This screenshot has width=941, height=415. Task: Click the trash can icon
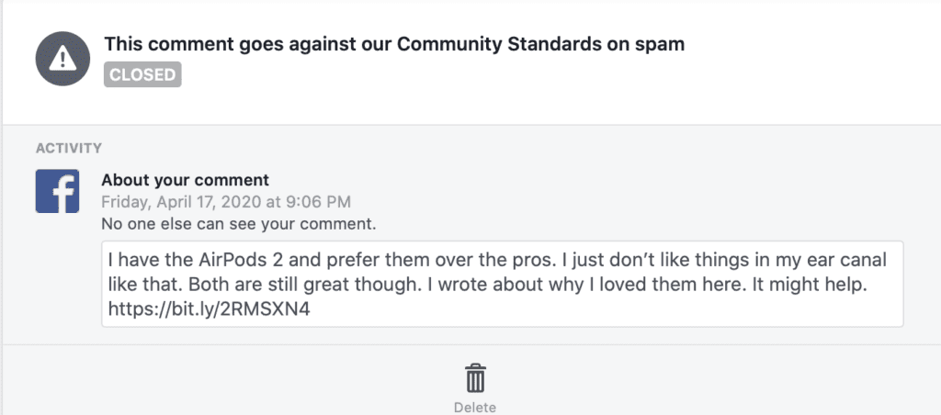click(475, 377)
